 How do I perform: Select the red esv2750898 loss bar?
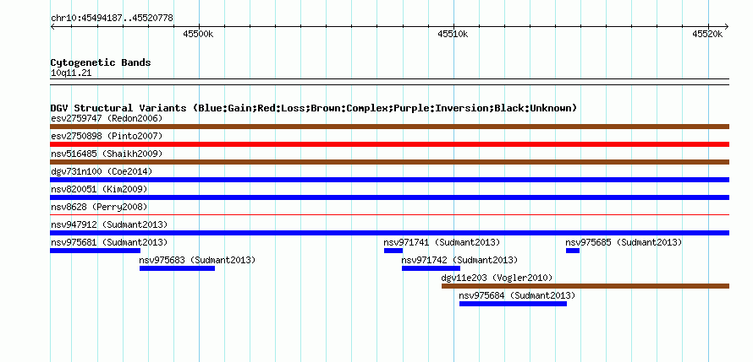pos(389,144)
